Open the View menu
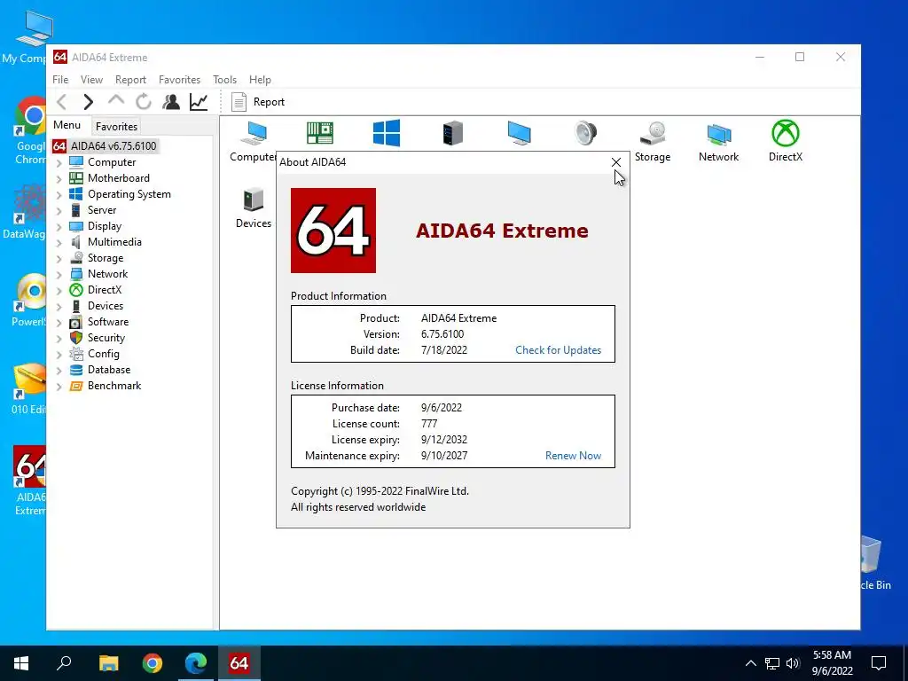The height and width of the screenshot is (681, 908). (91, 79)
